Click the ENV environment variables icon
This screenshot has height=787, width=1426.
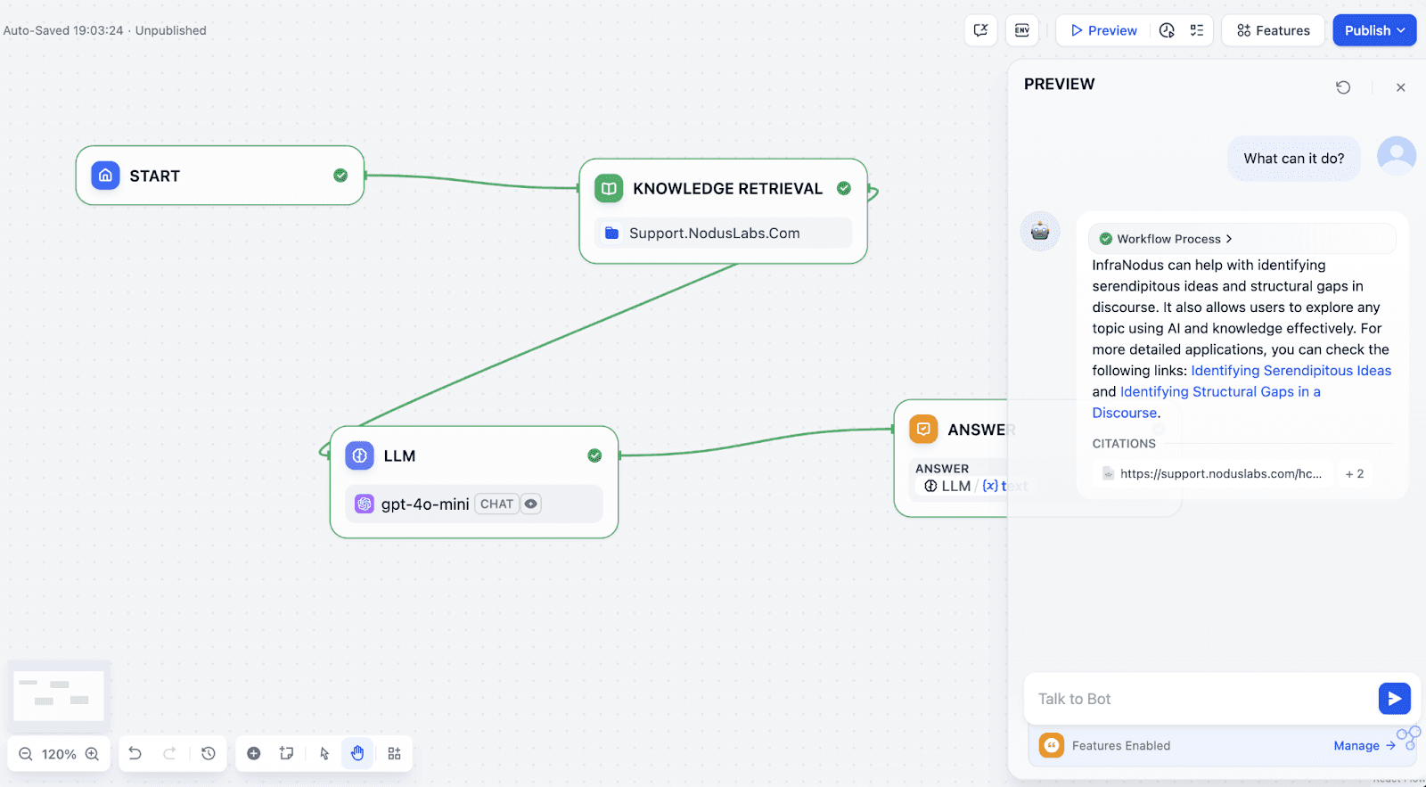coord(1021,30)
